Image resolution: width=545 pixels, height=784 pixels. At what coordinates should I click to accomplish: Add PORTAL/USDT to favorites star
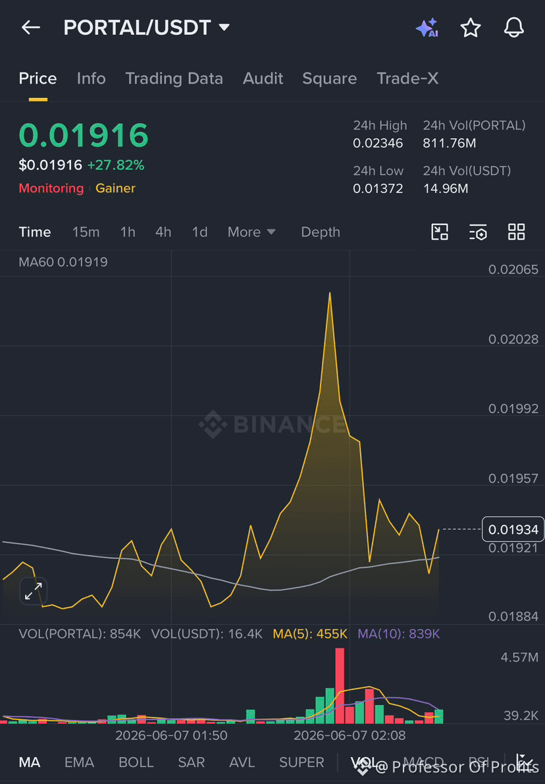(x=470, y=28)
